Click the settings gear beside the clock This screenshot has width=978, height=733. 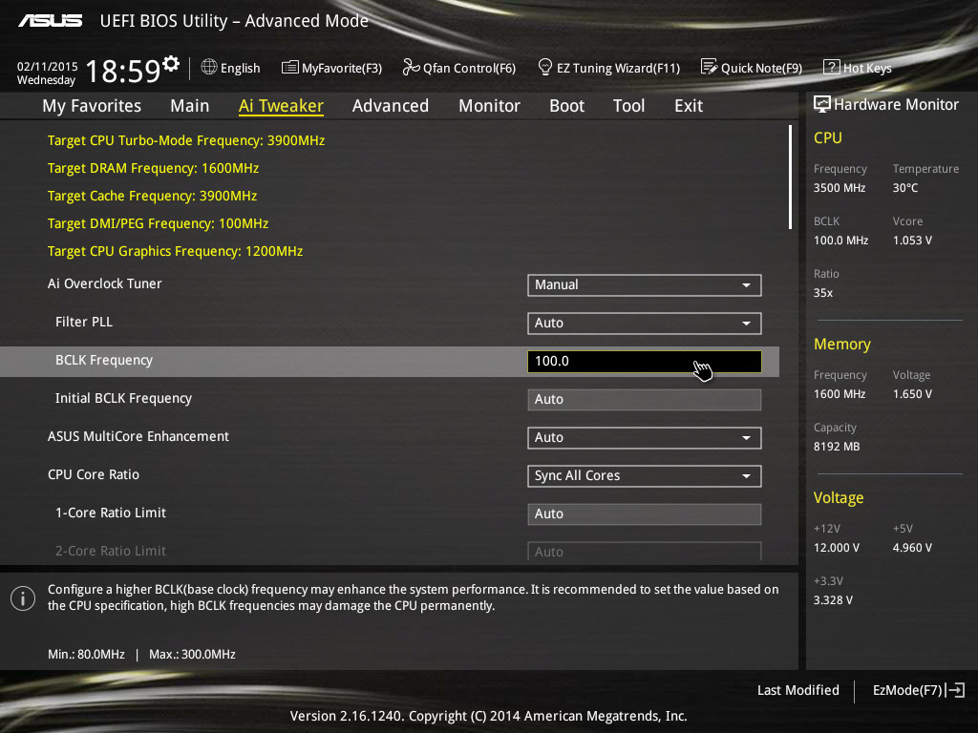click(x=171, y=63)
